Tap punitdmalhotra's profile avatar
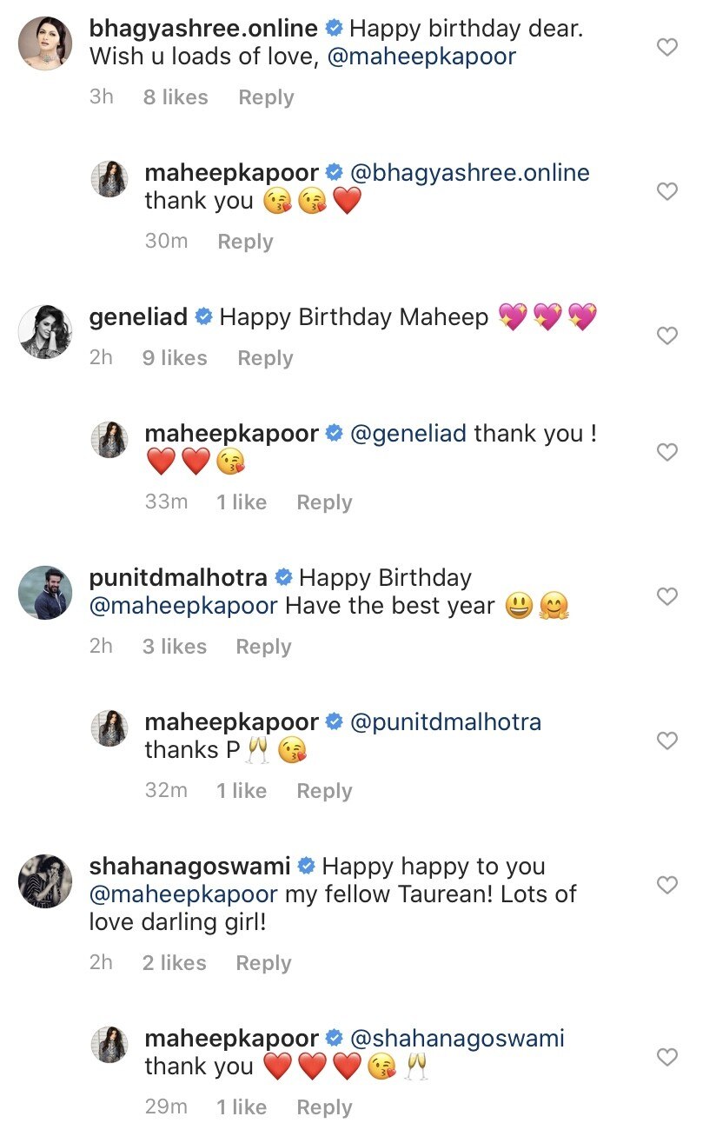The image size is (716, 1123). 44,593
